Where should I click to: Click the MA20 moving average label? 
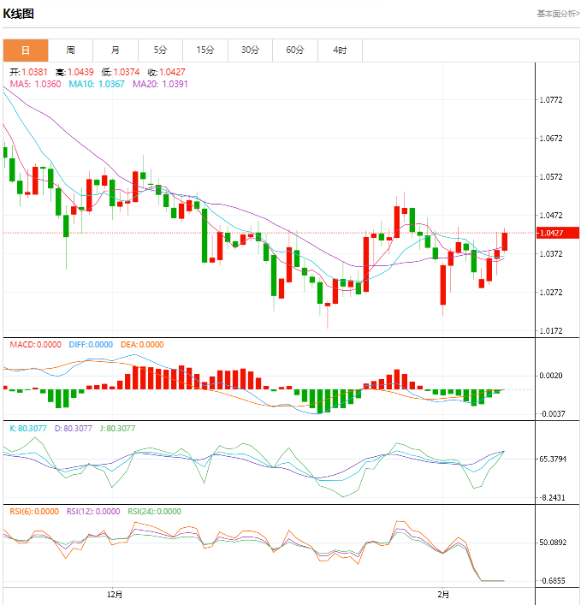[160, 84]
